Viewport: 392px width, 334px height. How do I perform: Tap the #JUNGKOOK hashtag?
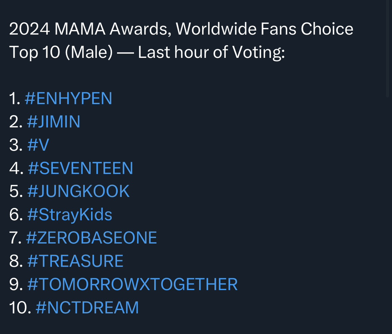coord(78,192)
